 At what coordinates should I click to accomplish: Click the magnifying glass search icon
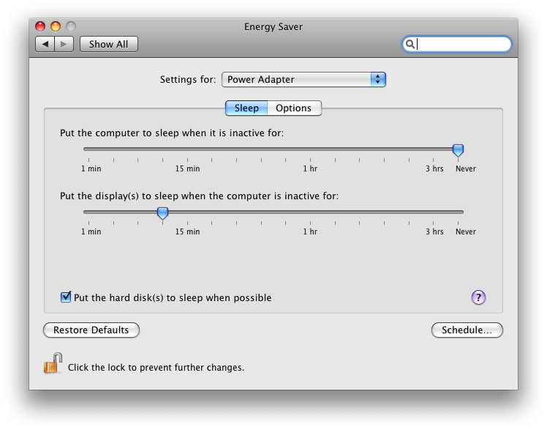[x=410, y=45]
